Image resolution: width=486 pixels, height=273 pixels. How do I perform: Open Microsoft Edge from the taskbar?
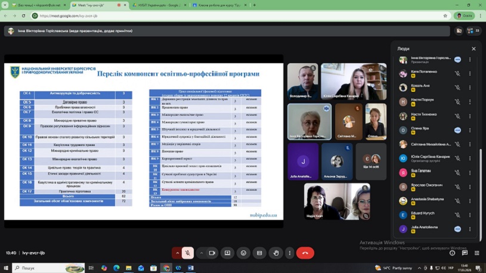pyautogui.click(x=116, y=268)
